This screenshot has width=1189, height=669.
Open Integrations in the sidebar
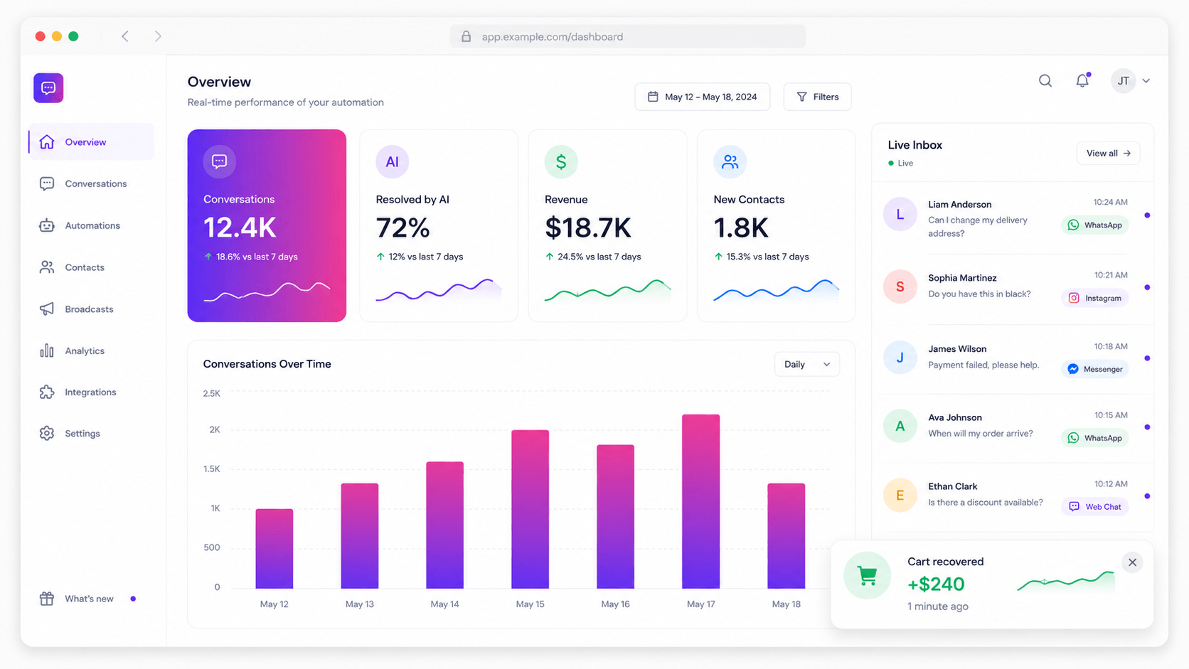point(92,392)
